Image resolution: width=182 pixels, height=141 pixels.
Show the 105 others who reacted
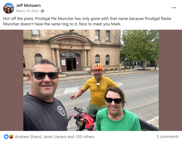coord(85,137)
